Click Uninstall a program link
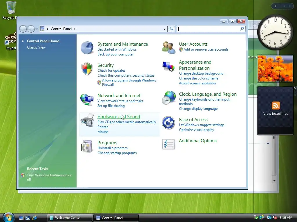 (112, 148)
